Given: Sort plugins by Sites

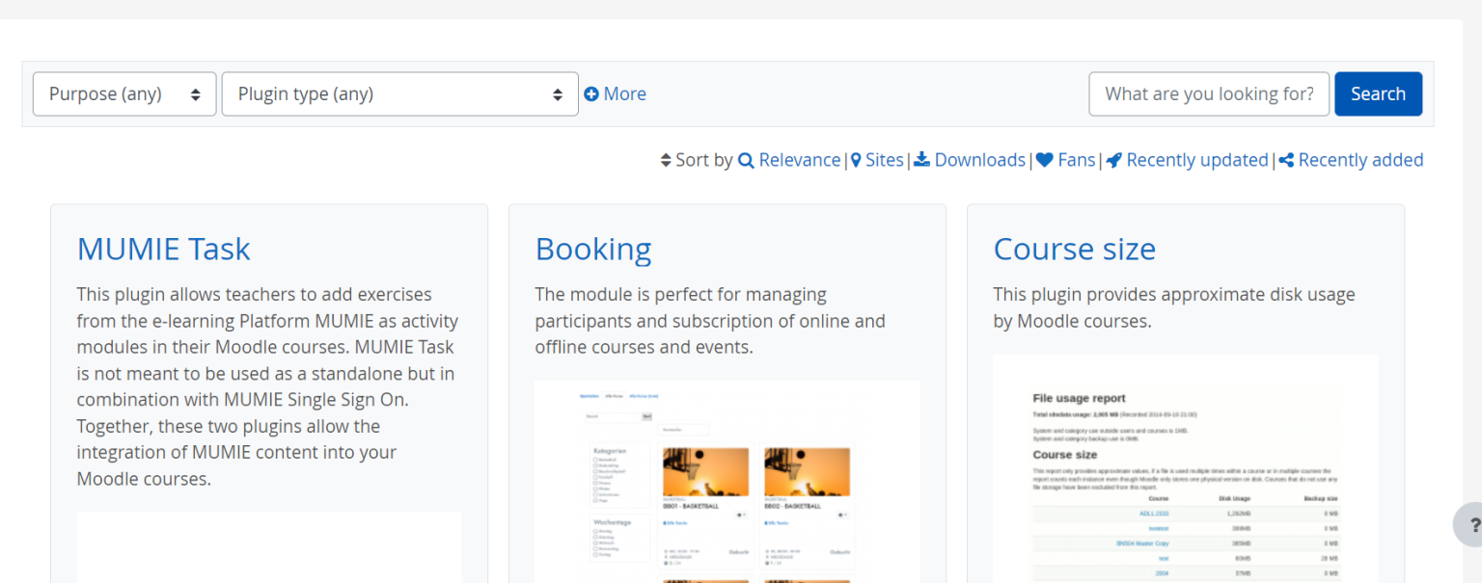Looking at the screenshot, I should tap(884, 160).
